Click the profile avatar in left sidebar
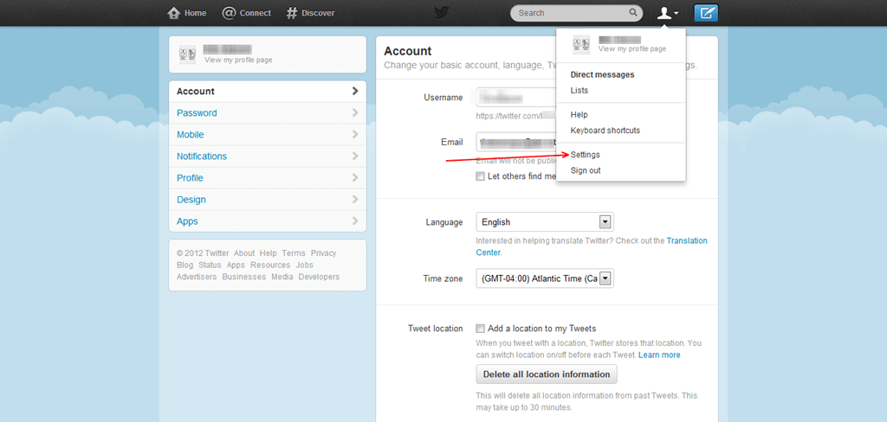The height and width of the screenshot is (422, 887). [187, 54]
